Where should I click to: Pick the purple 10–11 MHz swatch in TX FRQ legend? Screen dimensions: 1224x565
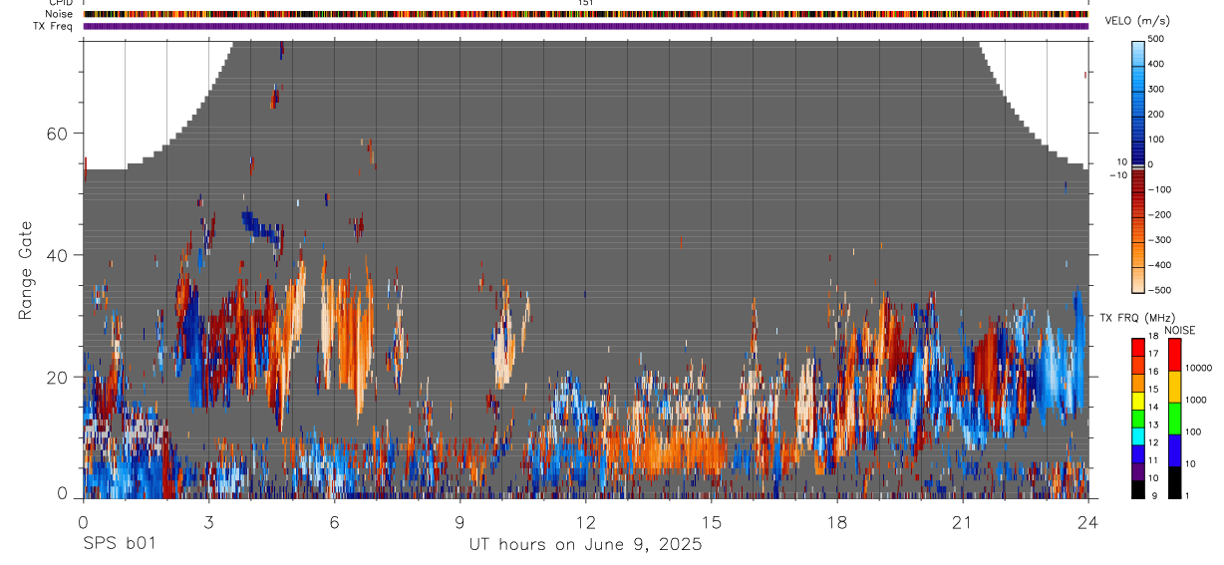pos(1138,470)
